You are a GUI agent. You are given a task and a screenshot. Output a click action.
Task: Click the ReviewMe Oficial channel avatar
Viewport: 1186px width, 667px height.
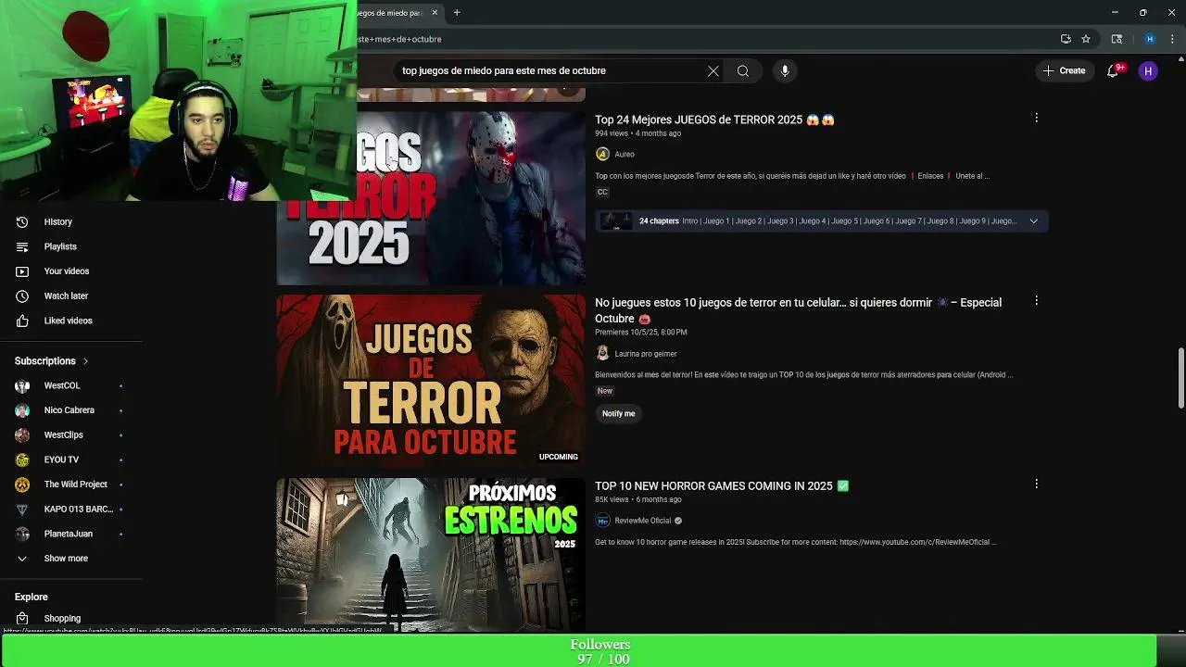click(x=602, y=521)
